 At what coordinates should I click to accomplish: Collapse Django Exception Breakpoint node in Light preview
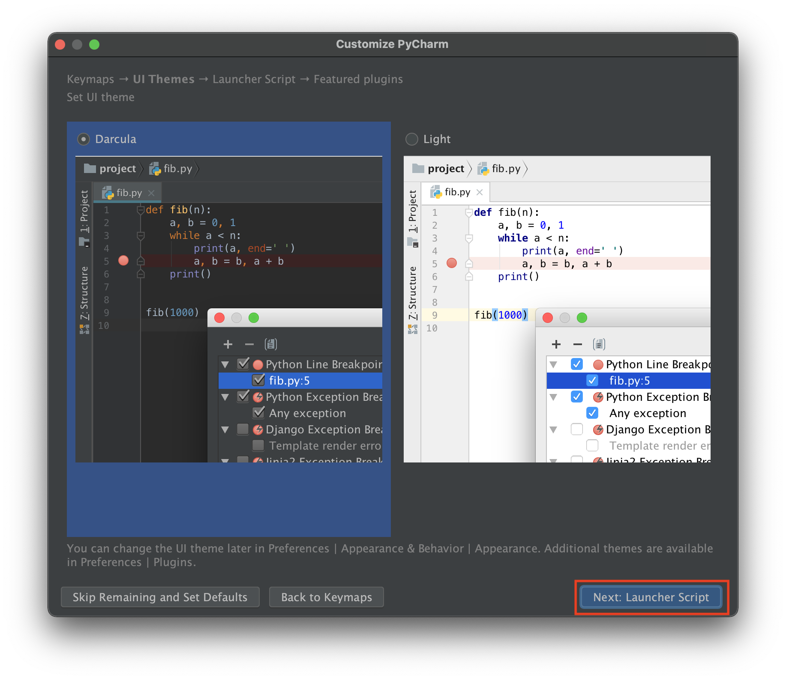pyautogui.click(x=553, y=430)
